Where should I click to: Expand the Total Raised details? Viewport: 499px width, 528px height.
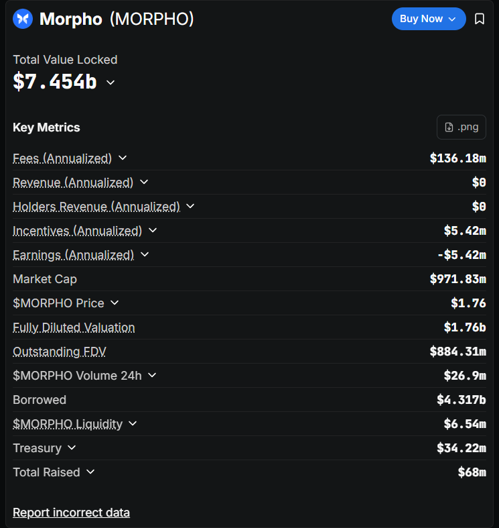[x=90, y=472]
